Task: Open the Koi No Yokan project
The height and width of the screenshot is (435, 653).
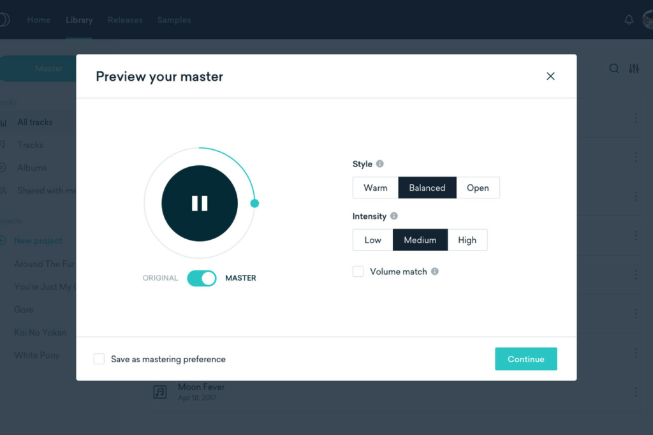Action: 40,332
